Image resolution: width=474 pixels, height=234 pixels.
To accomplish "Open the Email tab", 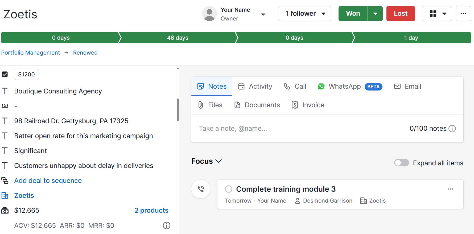I will [x=407, y=86].
